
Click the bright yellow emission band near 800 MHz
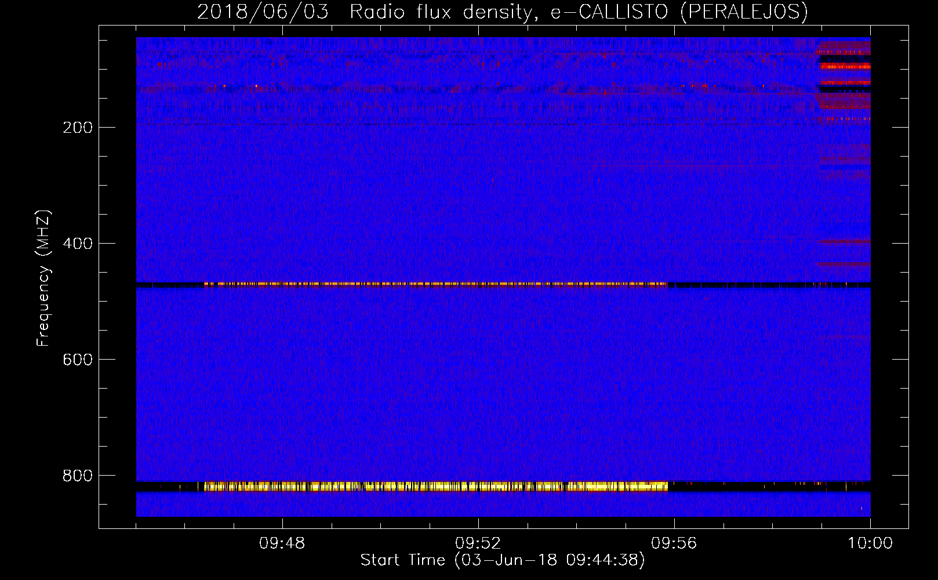436,487
